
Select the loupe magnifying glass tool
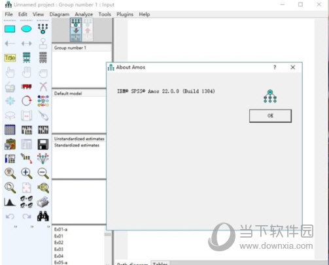coord(43,188)
